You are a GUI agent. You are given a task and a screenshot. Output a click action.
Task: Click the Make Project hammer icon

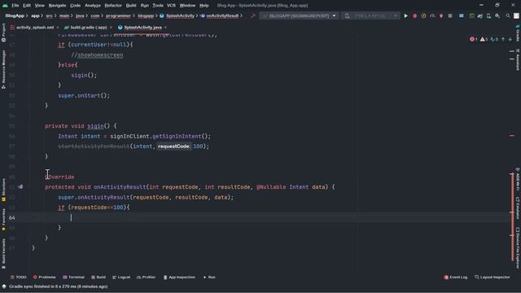253,15
